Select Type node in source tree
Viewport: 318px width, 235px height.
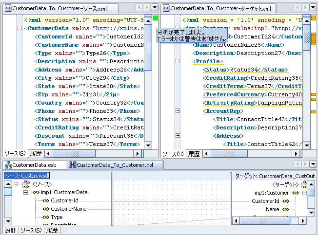57,217
